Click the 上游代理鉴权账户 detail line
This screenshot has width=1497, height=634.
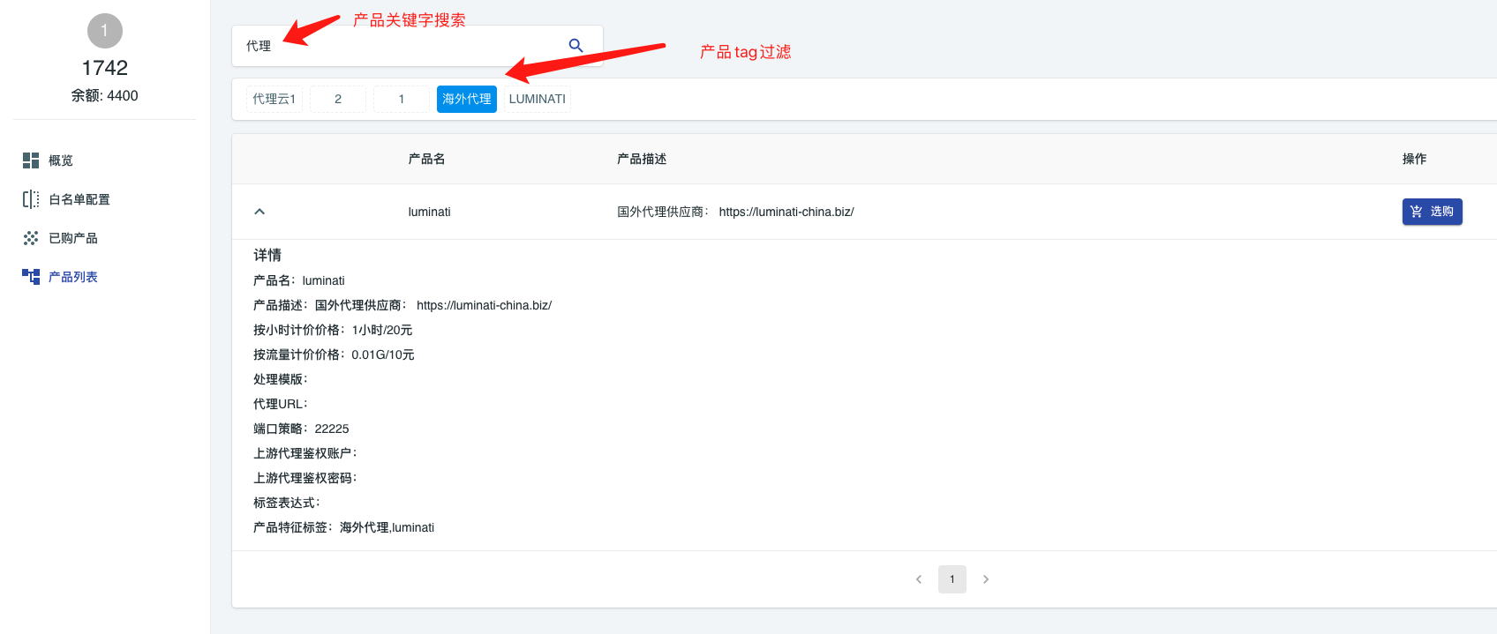point(305,453)
